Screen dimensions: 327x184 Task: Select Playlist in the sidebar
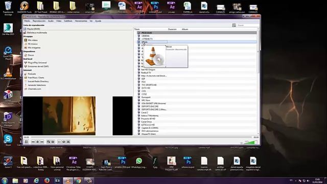(33, 29)
